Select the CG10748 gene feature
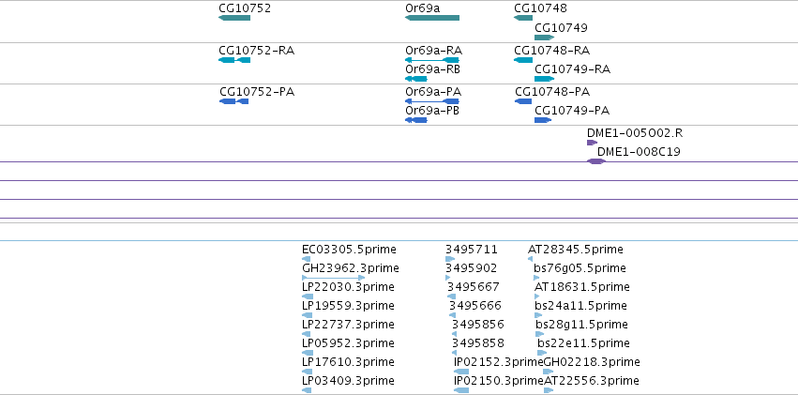The height and width of the screenshot is (395, 798). (x=523, y=18)
